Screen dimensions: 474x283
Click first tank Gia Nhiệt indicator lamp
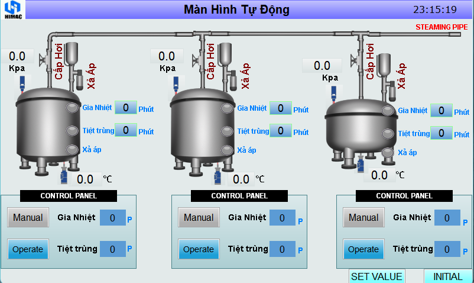[x=72, y=108]
